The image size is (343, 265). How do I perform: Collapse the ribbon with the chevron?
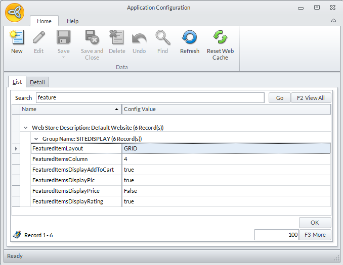coord(333,21)
